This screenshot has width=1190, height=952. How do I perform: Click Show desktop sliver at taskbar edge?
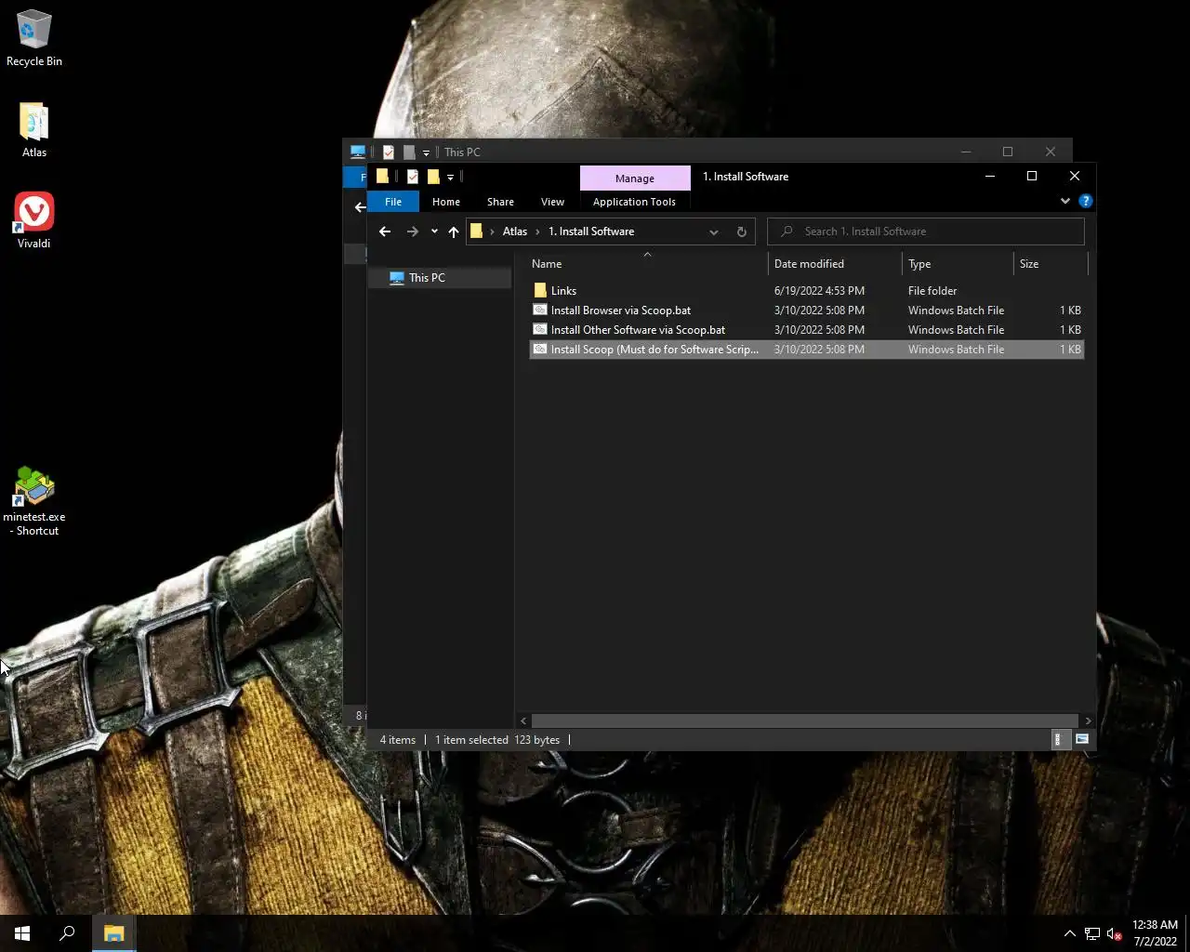pyautogui.click(x=1187, y=933)
